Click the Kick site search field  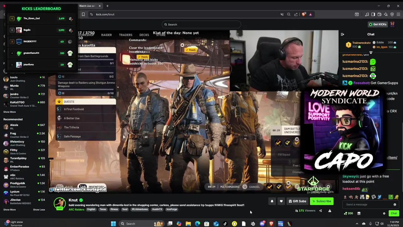pos(201,24)
